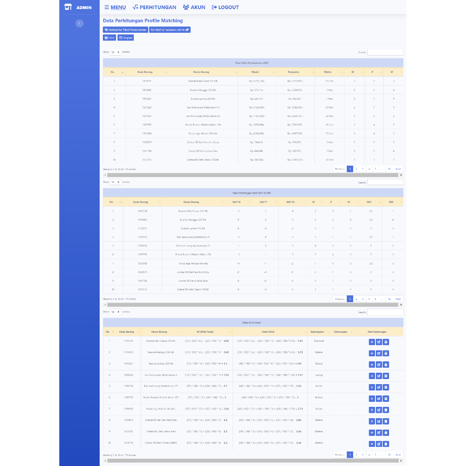The height and width of the screenshot is (466, 466).
Task: Sort third table by NI (Nilai Total) header
Action: (x=207, y=332)
